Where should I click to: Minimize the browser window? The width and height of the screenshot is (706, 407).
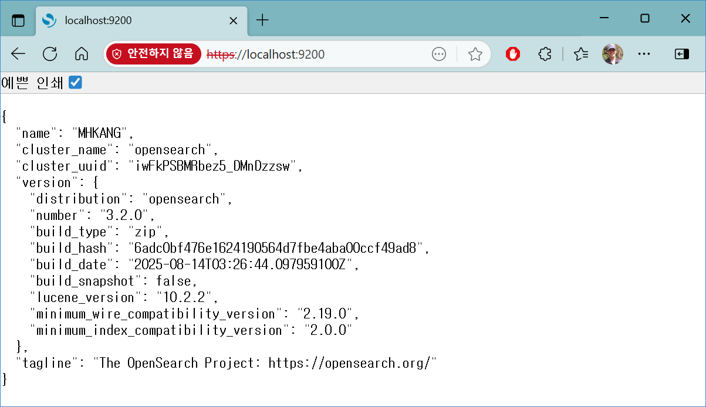pyautogui.click(x=604, y=19)
